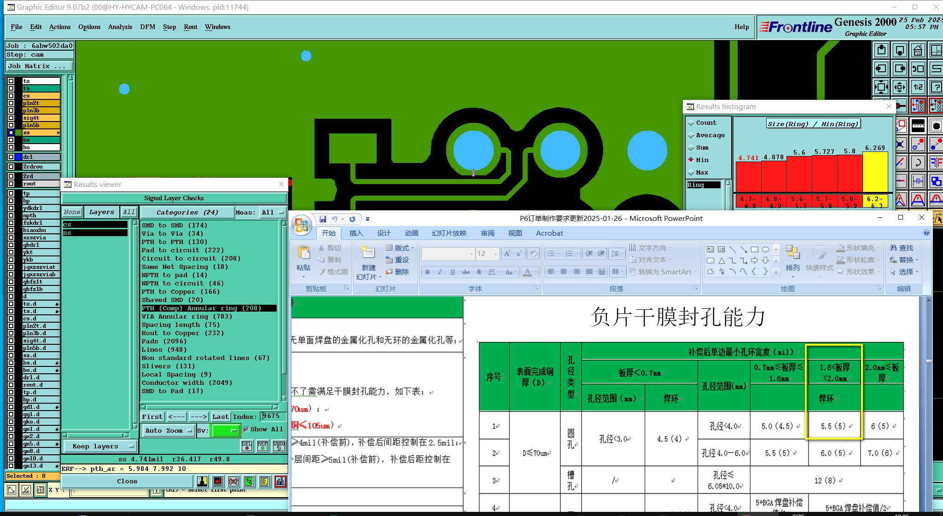The image size is (943, 516).
Task: Click the Last navigation button
Action: [x=220, y=417]
